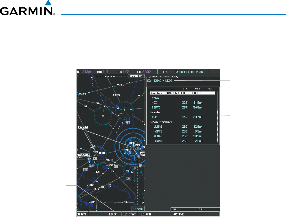
Task: Click the DTK column header
Action: (x=185, y=89)
